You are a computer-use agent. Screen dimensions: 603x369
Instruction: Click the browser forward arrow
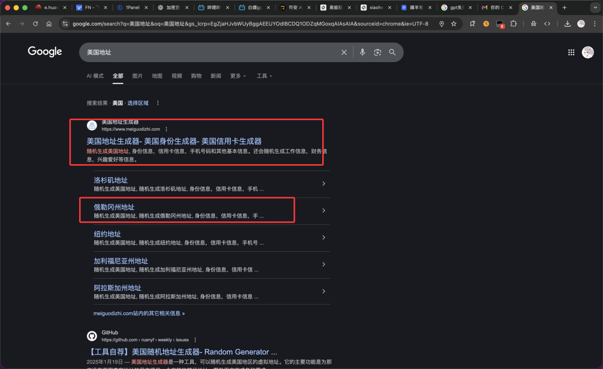22,24
